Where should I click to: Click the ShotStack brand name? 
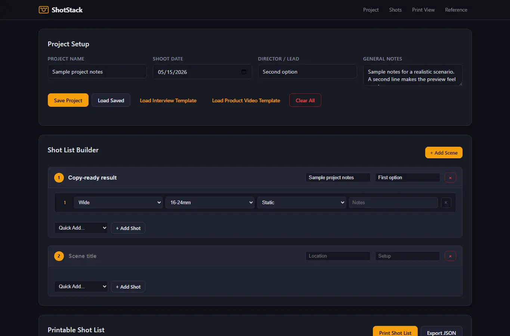coord(67,10)
